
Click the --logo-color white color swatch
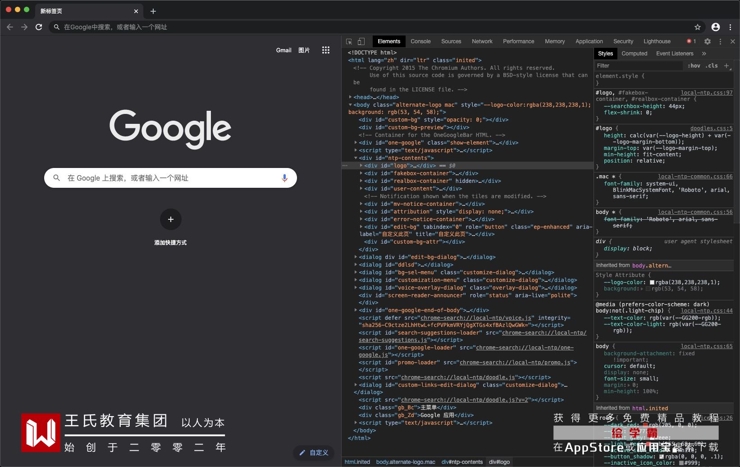pyautogui.click(x=652, y=282)
